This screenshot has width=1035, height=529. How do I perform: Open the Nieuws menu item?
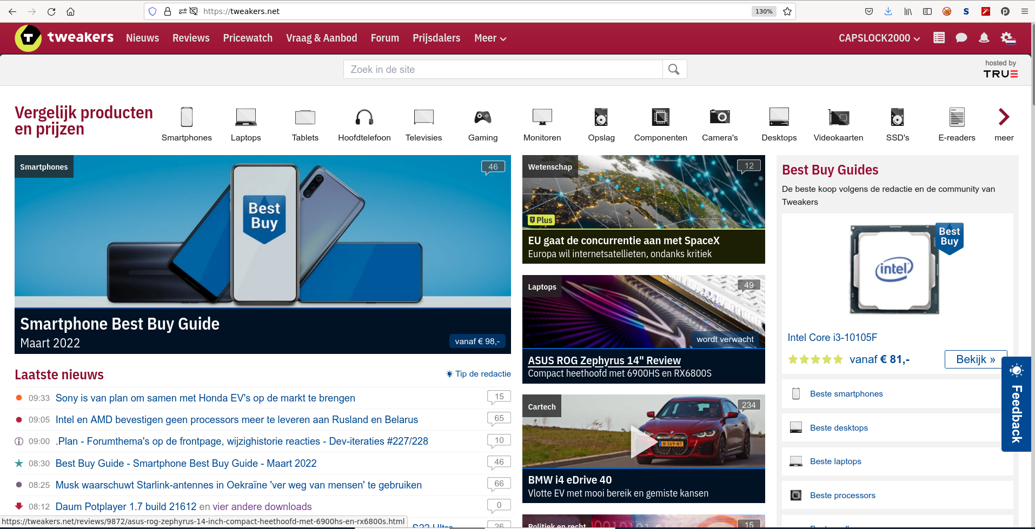tap(143, 38)
